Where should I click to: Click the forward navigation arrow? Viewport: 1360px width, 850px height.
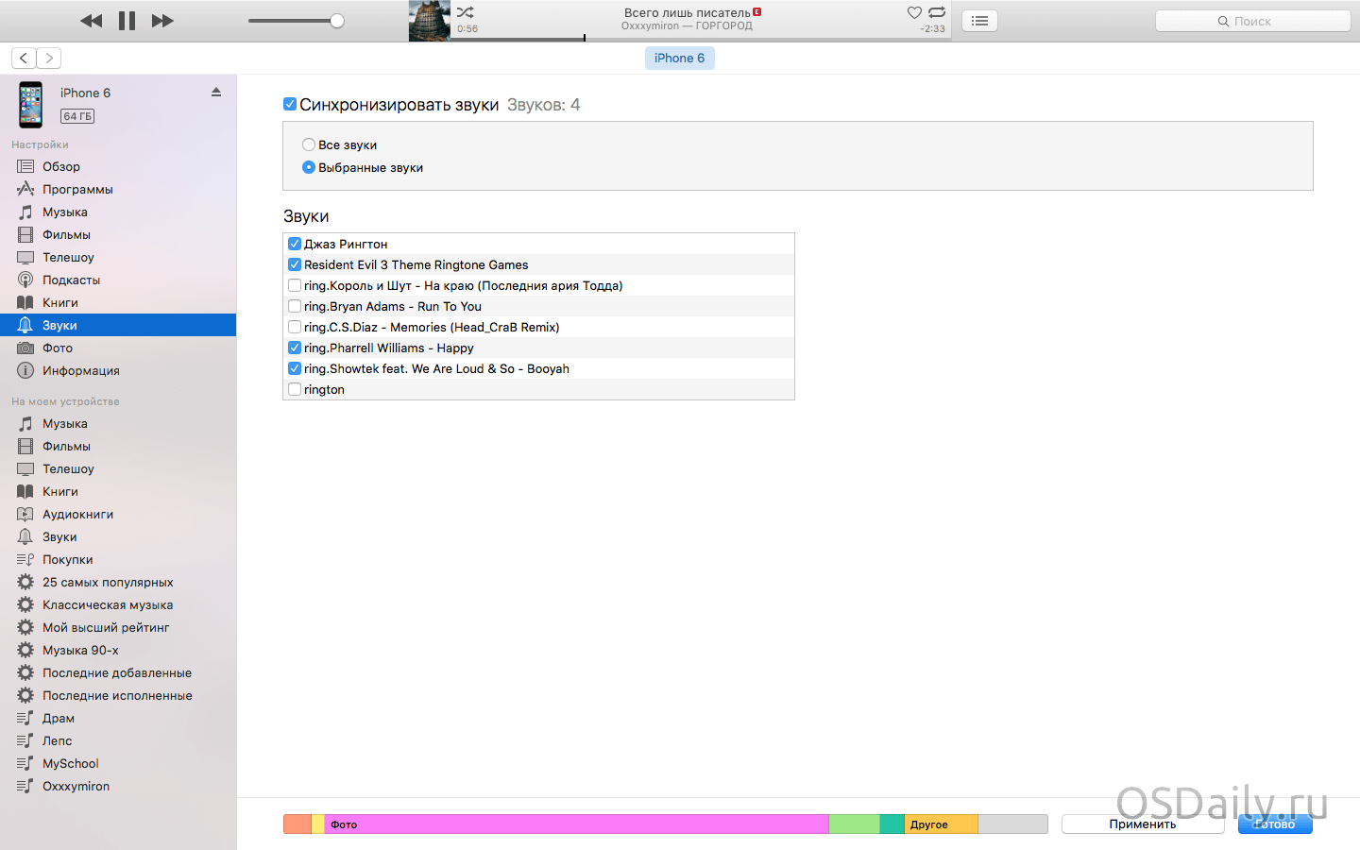tap(49, 58)
